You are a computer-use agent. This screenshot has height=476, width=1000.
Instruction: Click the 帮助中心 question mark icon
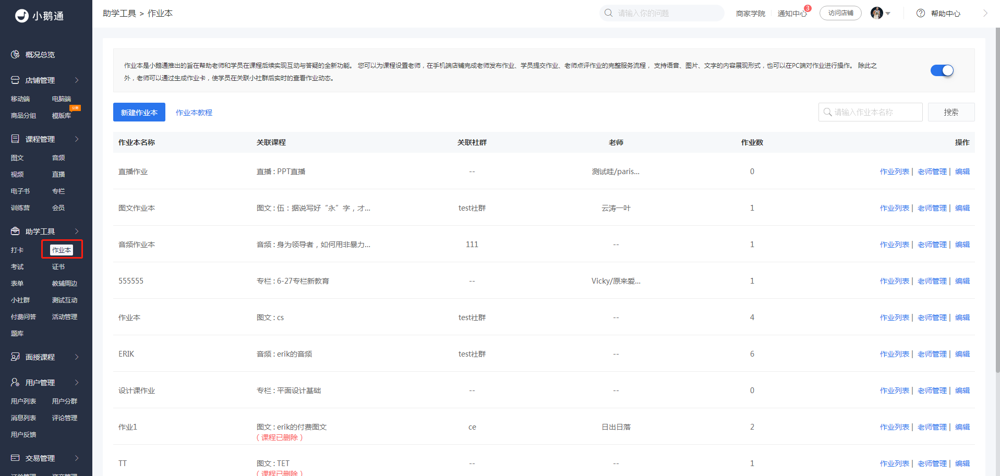(921, 14)
